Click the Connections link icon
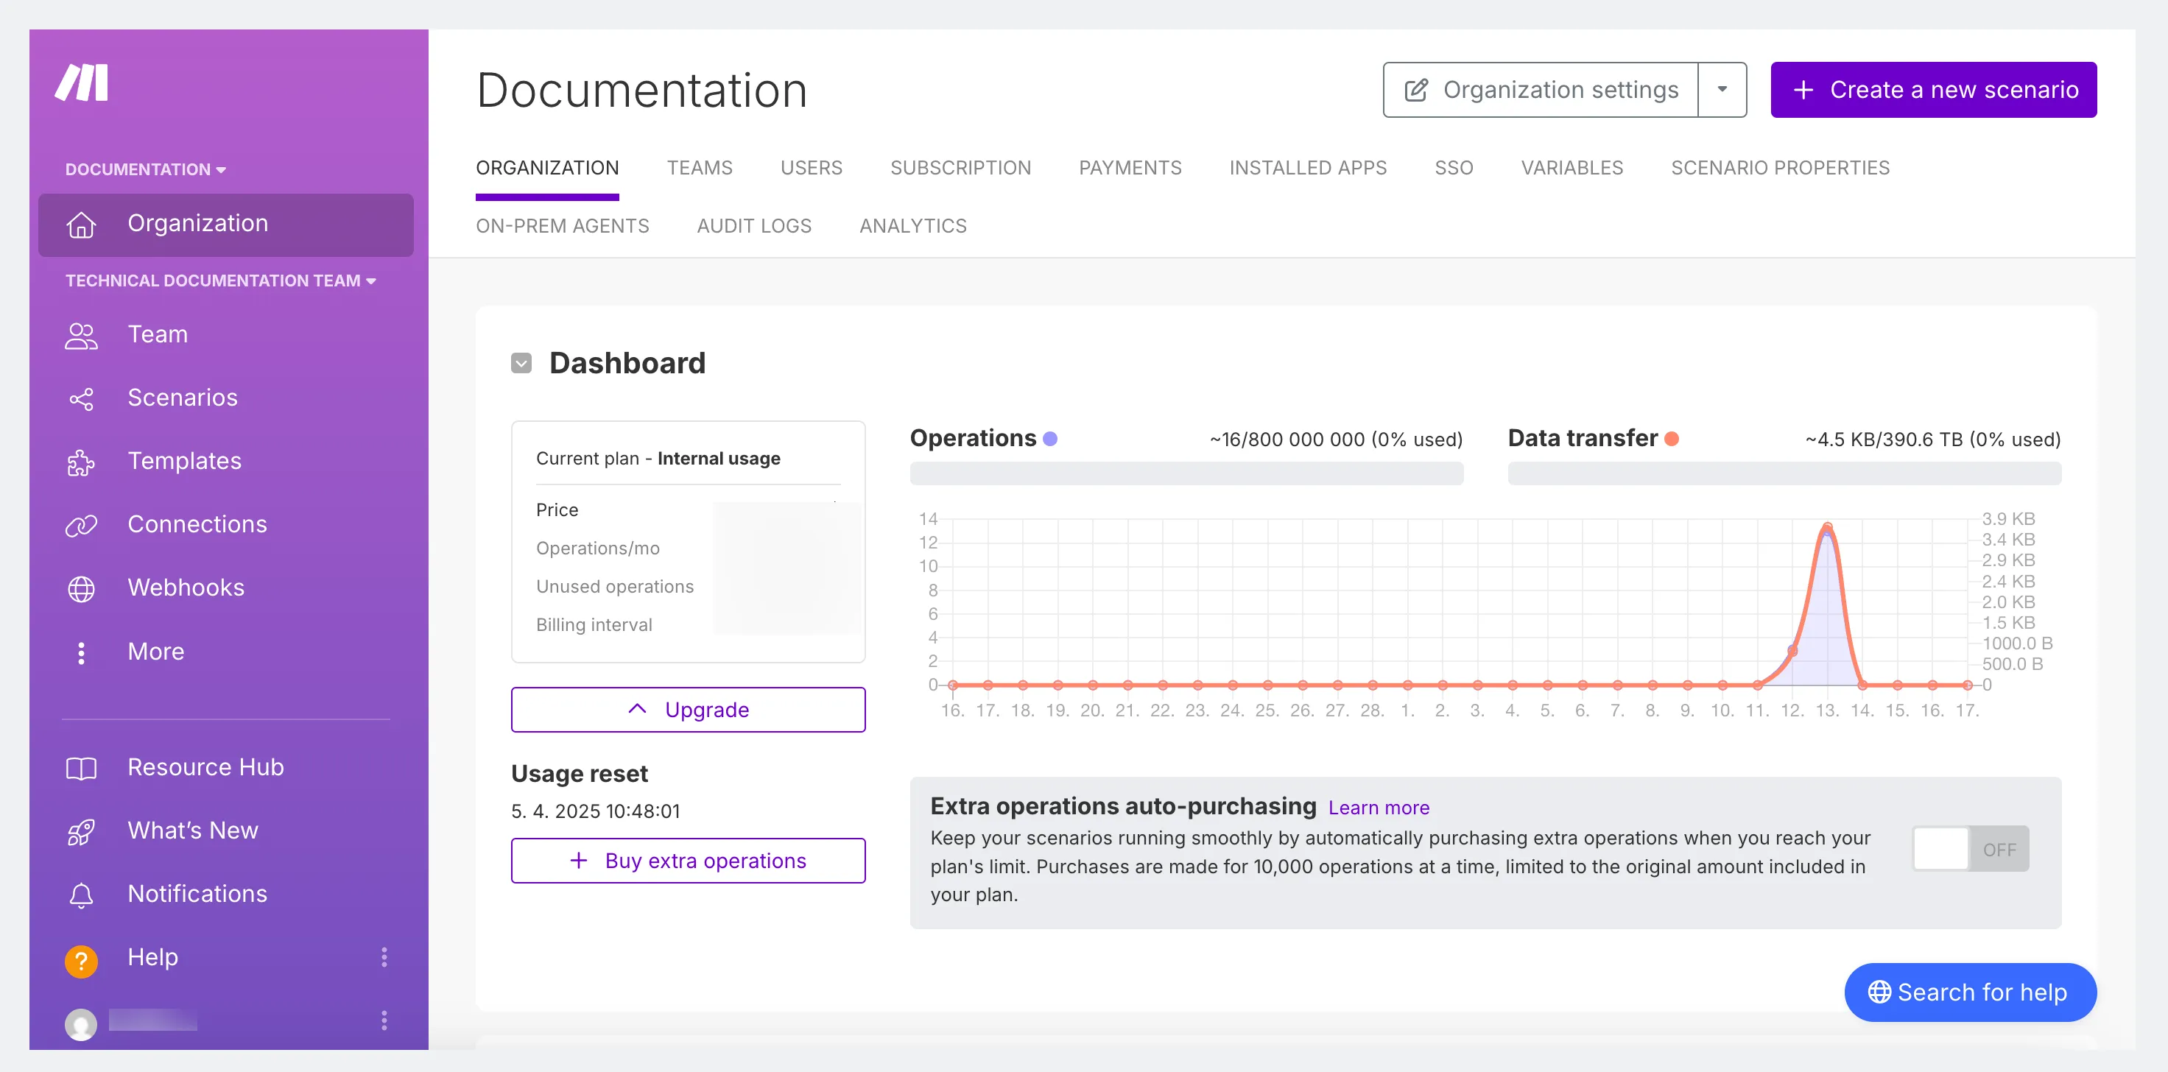This screenshot has height=1072, width=2168. pyautogui.click(x=81, y=525)
